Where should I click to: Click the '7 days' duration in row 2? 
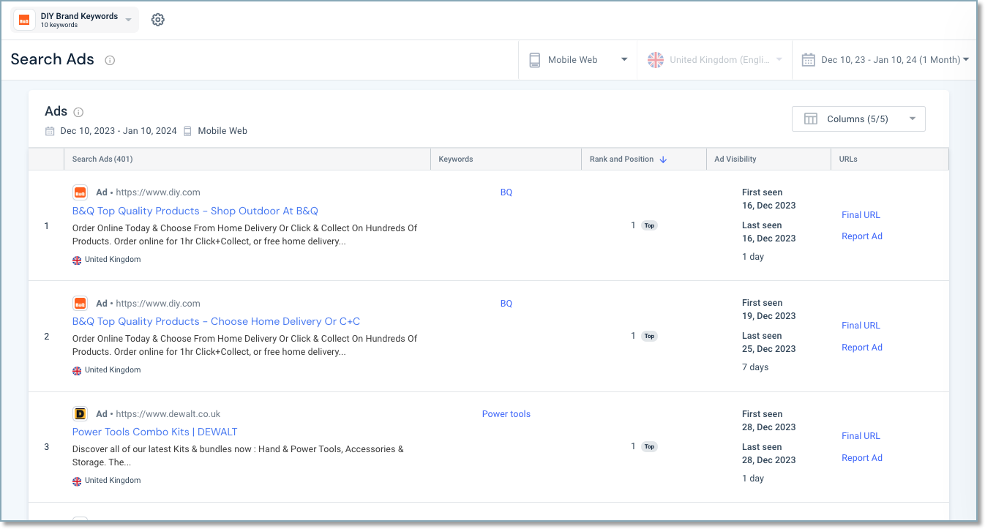point(755,367)
